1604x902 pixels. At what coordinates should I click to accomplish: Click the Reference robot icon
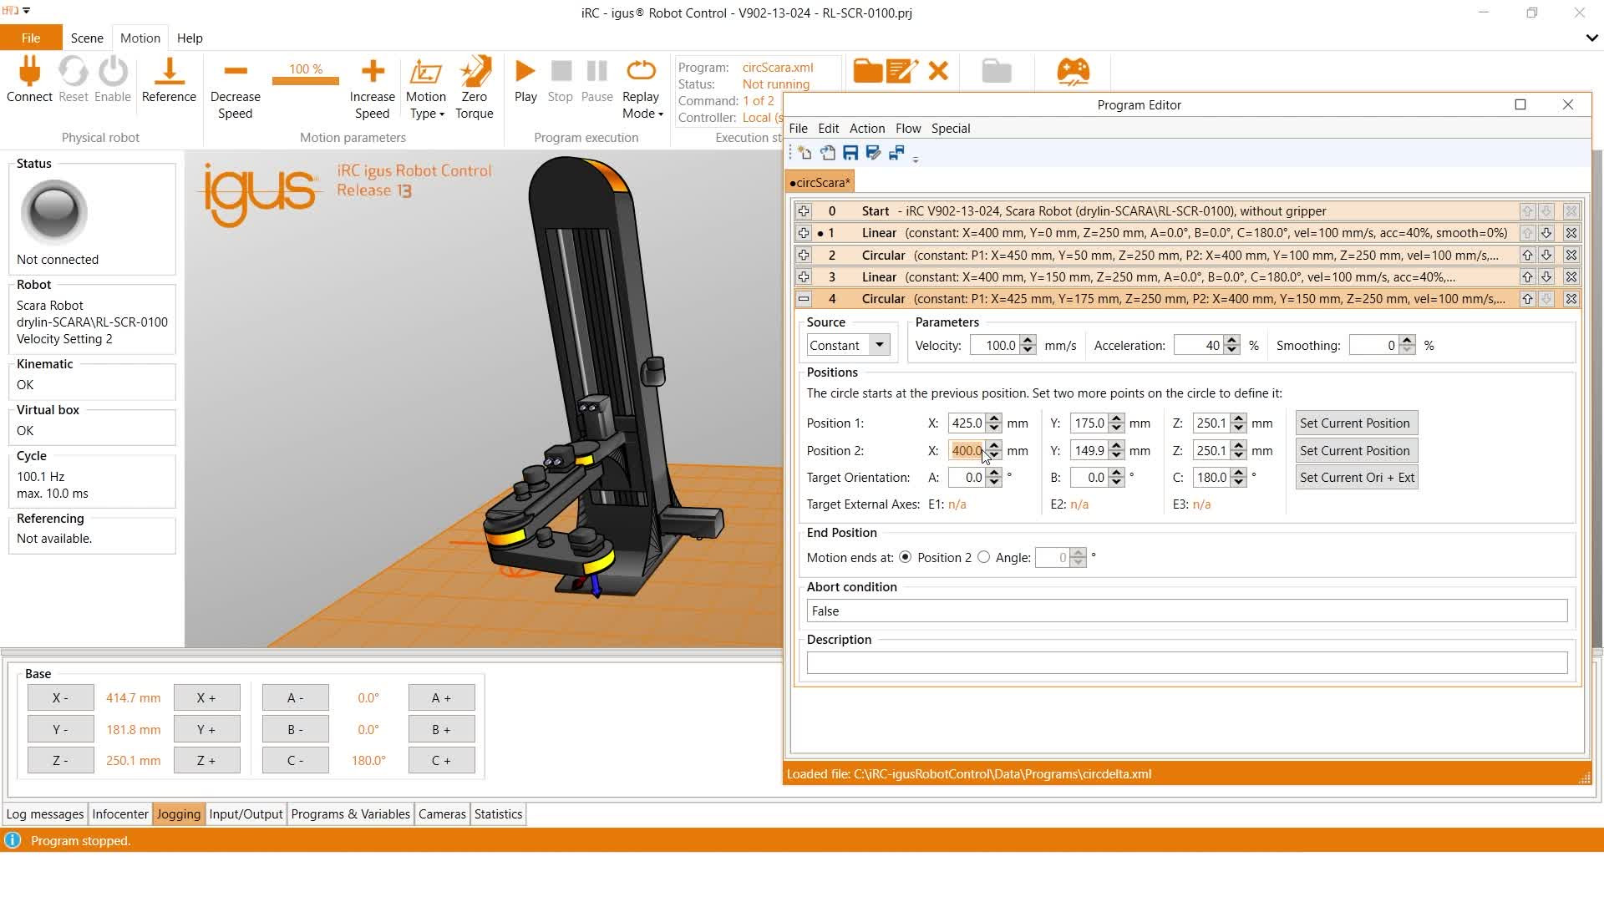(169, 72)
